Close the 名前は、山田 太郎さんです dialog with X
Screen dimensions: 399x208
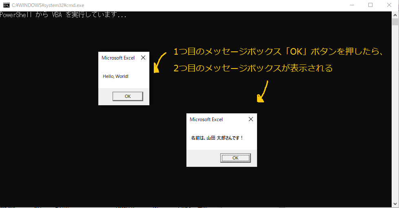251,119
